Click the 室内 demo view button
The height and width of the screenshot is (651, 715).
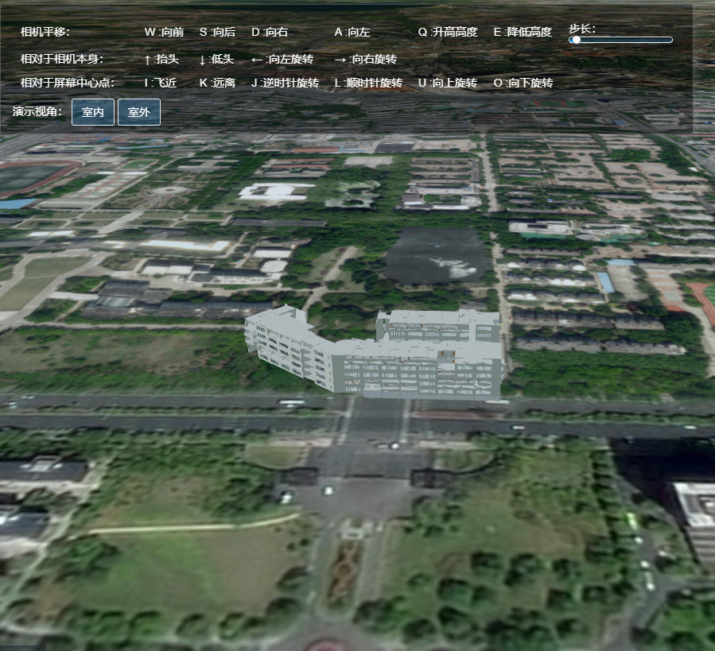[x=93, y=112]
